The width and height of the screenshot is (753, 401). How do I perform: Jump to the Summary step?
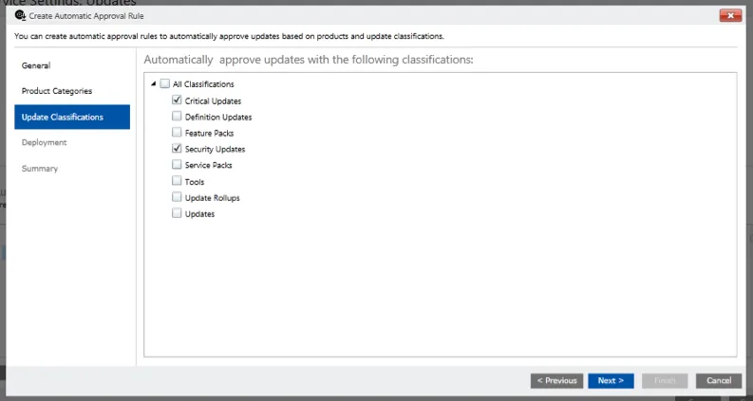tap(40, 169)
